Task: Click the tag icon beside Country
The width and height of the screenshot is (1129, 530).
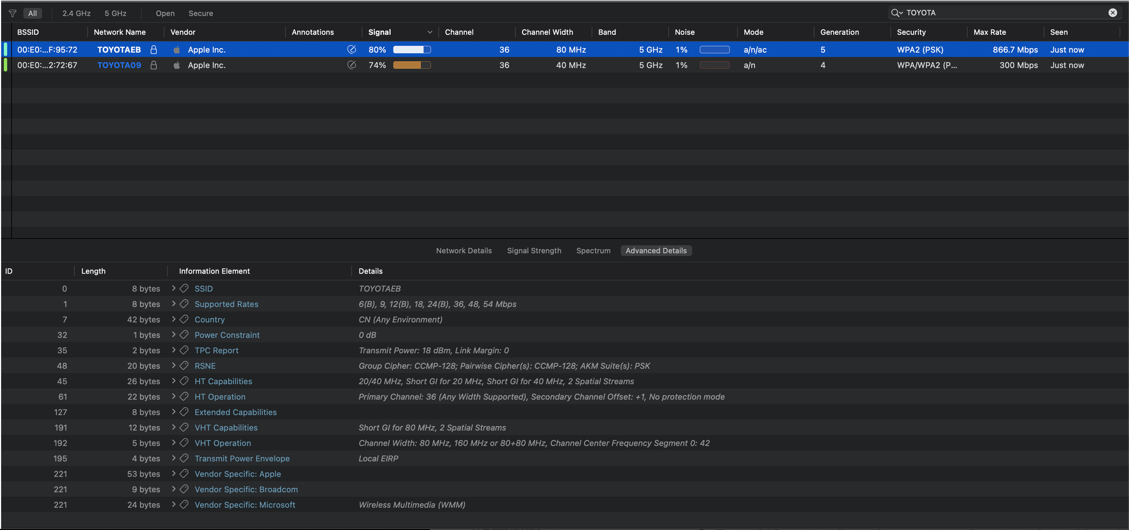Action: (184, 319)
